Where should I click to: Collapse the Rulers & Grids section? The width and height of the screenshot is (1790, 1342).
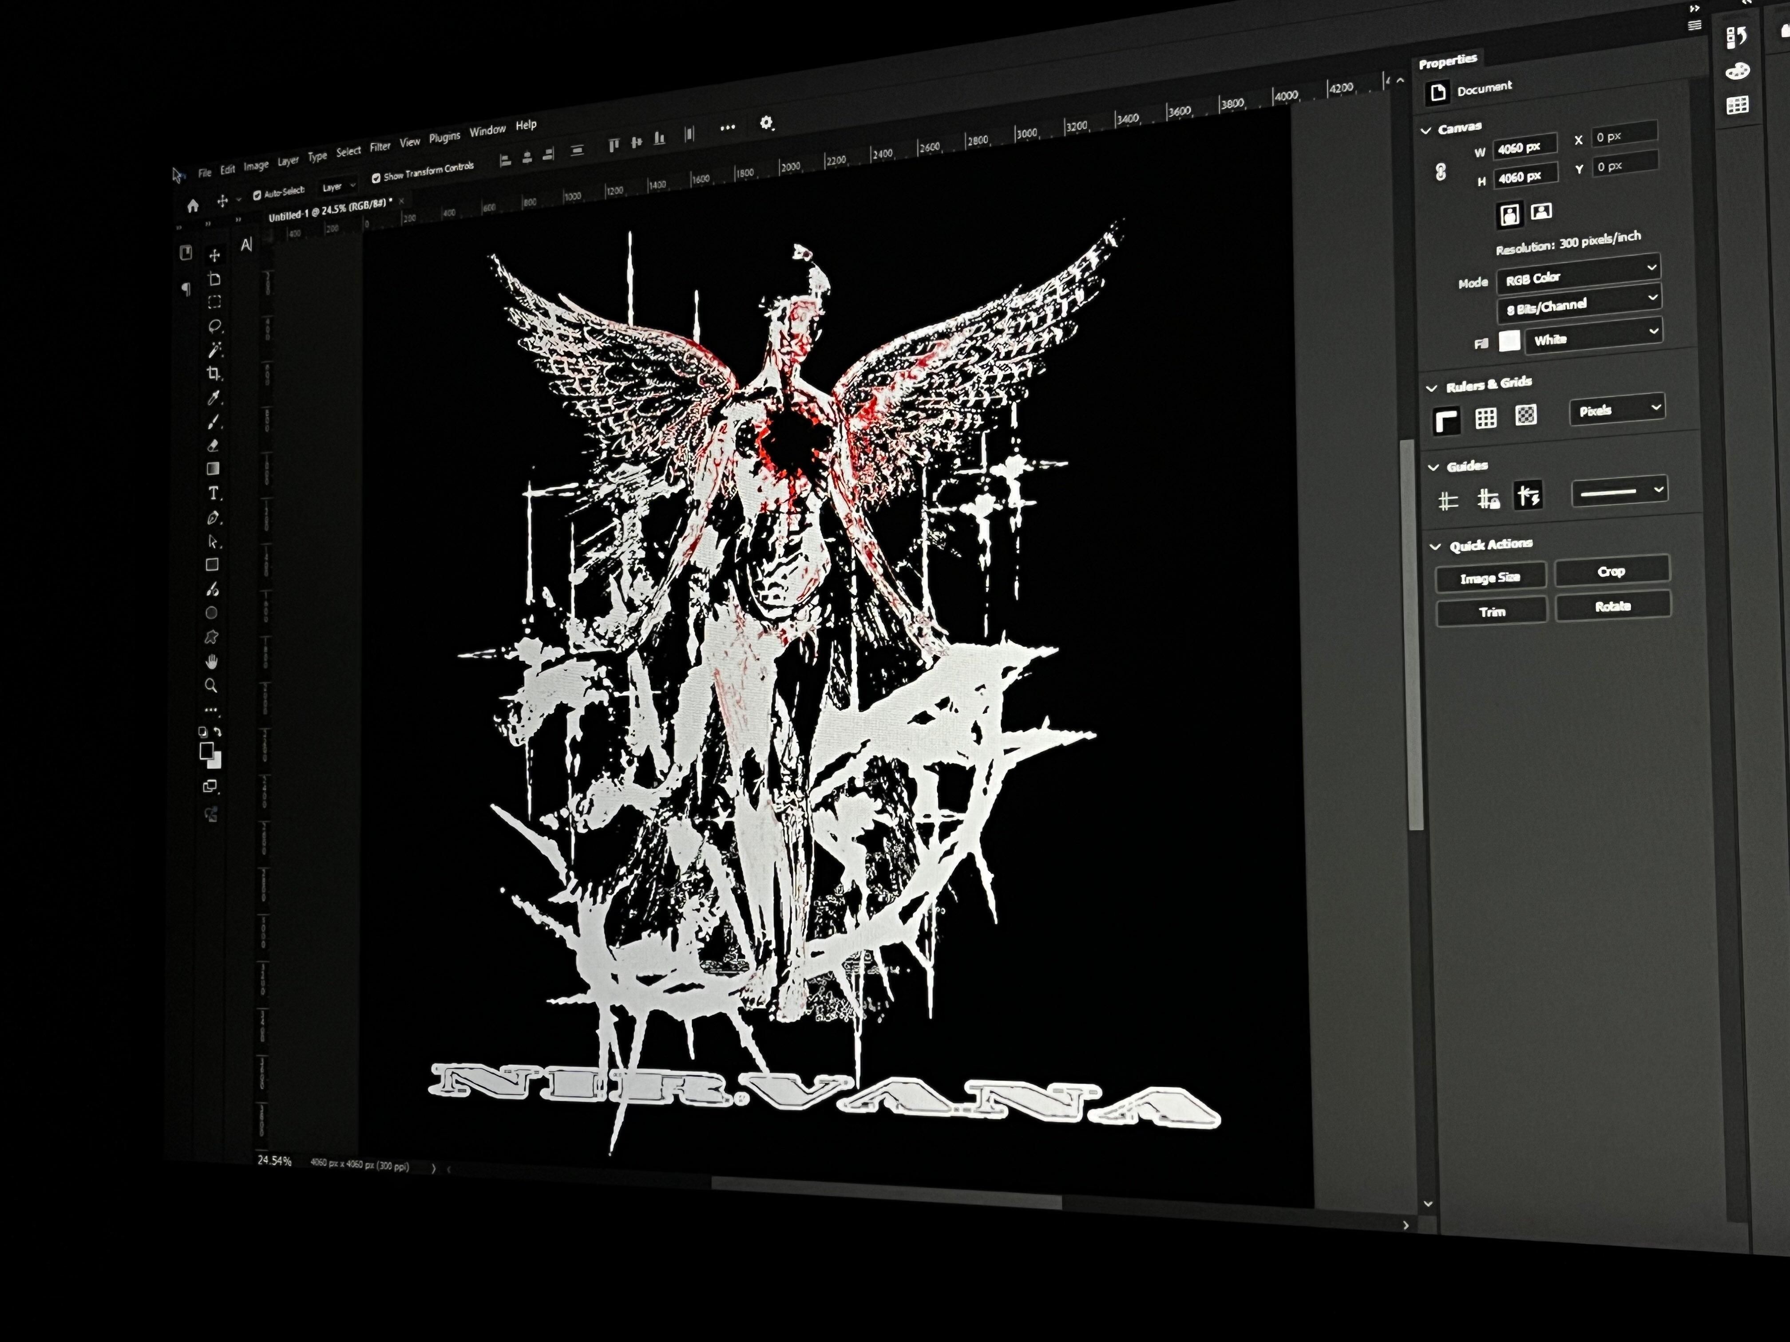[1432, 388]
